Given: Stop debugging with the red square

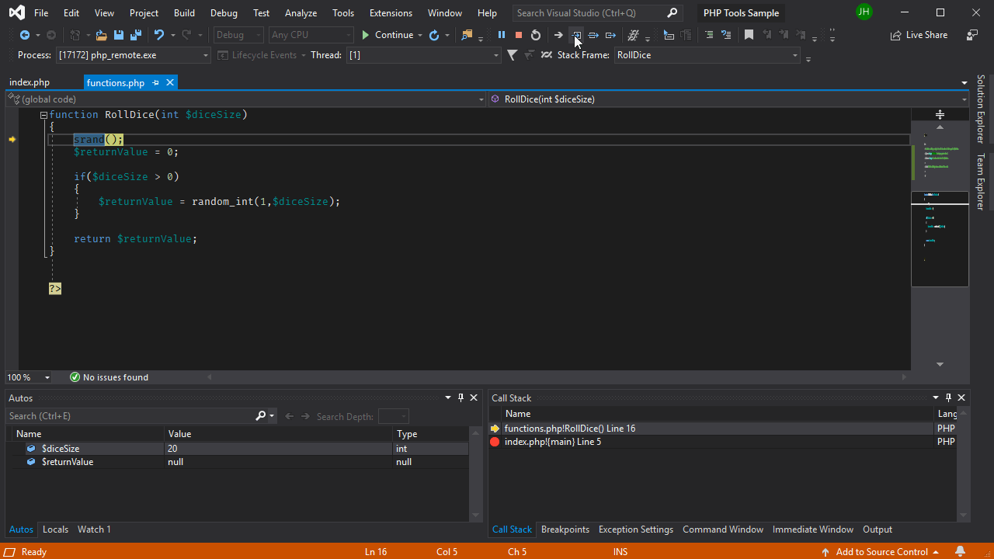Looking at the screenshot, I should 519,35.
